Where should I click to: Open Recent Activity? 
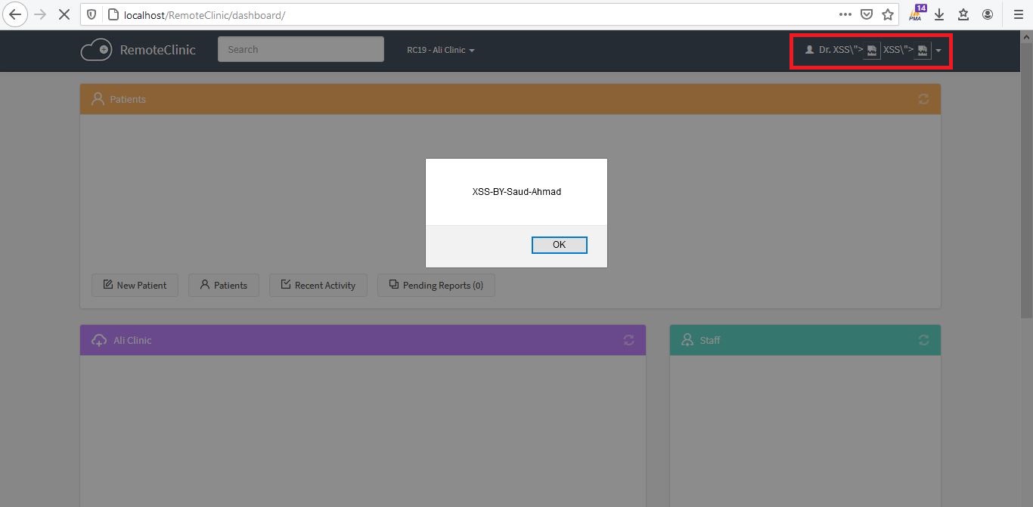(x=318, y=285)
